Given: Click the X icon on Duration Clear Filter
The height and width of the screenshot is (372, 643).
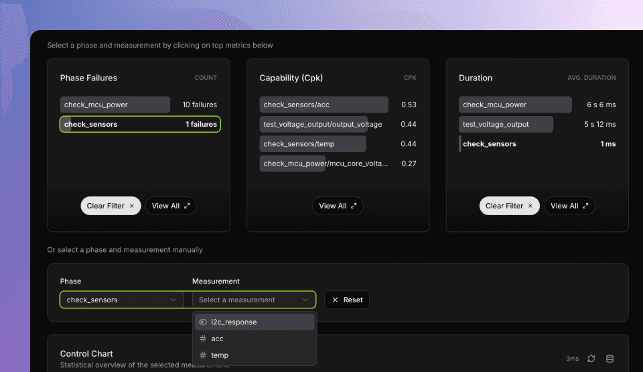Looking at the screenshot, I should tap(530, 206).
